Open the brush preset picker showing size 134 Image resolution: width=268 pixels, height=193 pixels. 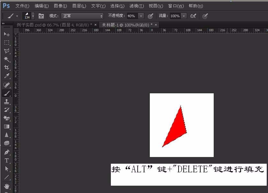tap(28, 16)
